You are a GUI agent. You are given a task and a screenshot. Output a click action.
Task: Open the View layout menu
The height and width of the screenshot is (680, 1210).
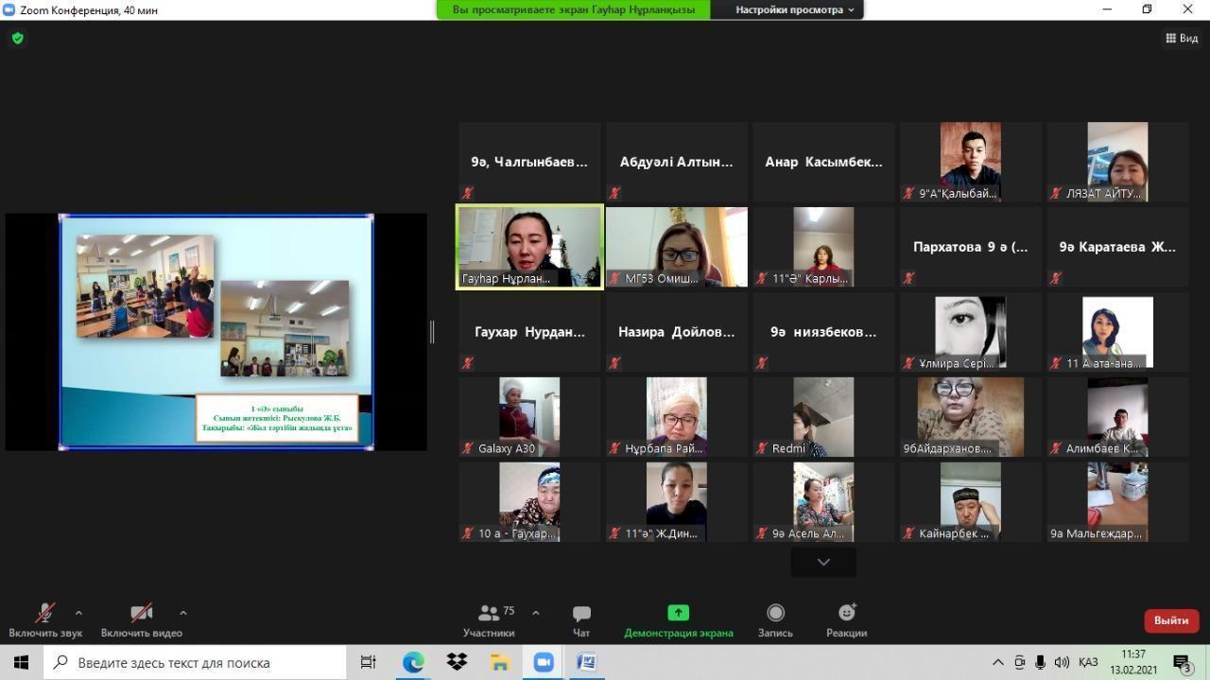click(x=1182, y=38)
